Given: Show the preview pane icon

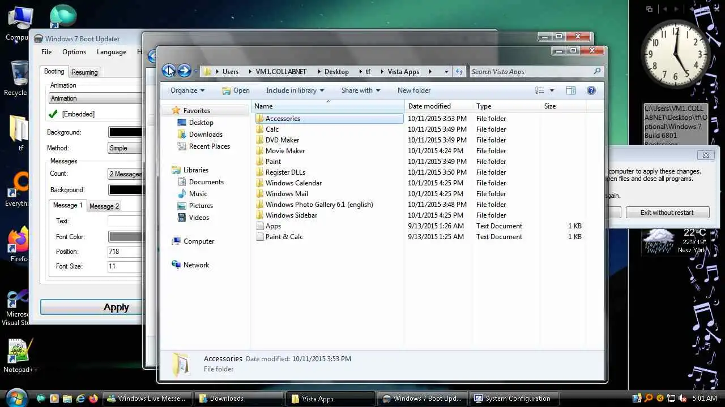Looking at the screenshot, I should pyautogui.click(x=570, y=90).
